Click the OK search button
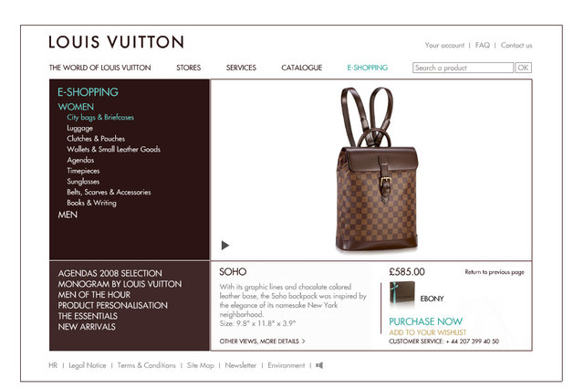 [523, 68]
